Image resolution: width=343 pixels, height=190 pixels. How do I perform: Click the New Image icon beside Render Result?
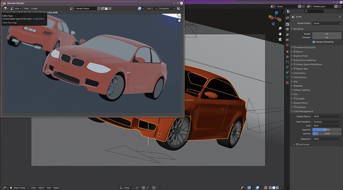pos(102,8)
